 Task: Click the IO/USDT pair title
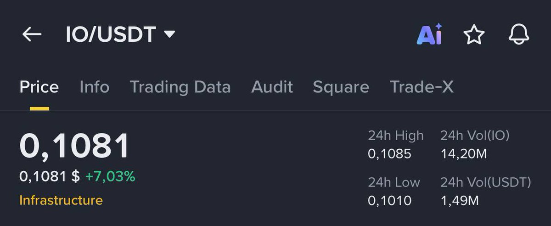pos(111,34)
